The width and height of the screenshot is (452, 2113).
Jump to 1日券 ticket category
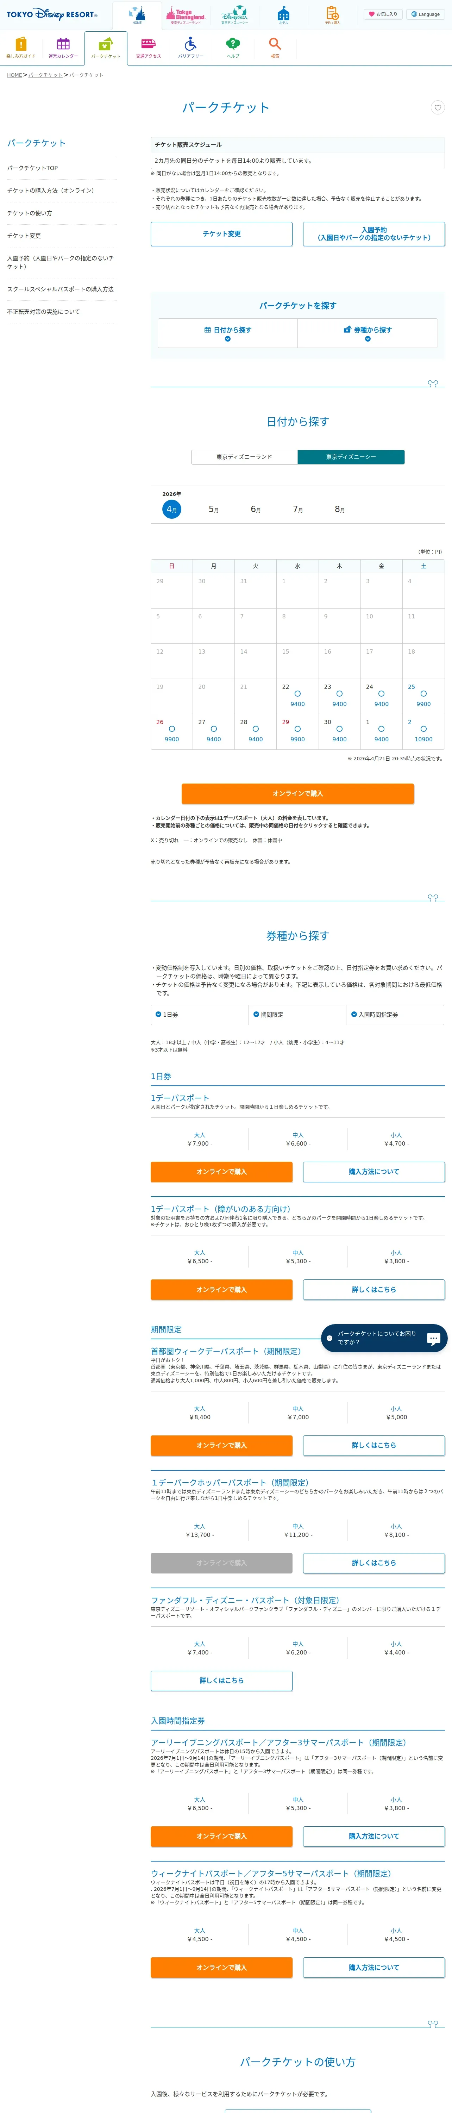199,1015
